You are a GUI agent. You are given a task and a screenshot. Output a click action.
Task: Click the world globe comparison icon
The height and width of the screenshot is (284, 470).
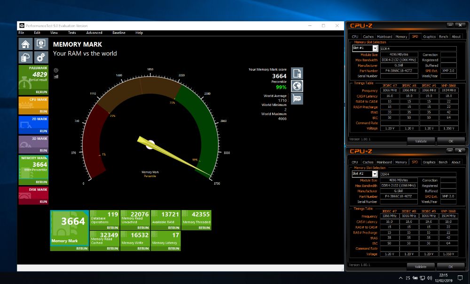pos(297,86)
